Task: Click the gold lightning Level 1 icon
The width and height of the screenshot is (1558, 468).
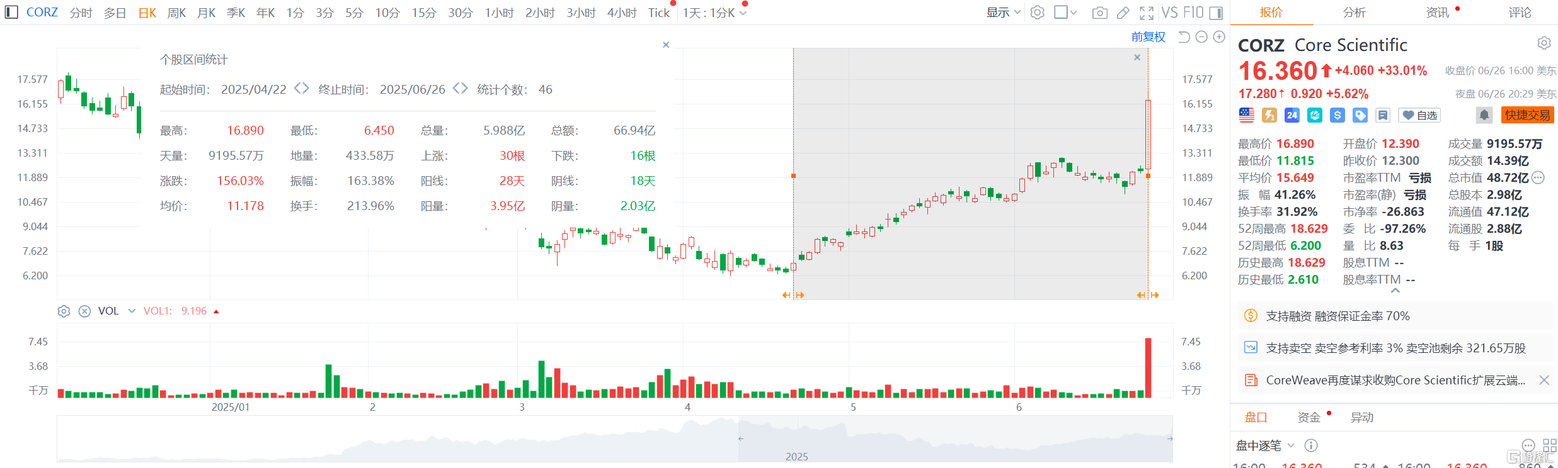Action: [x=1269, y=115]
